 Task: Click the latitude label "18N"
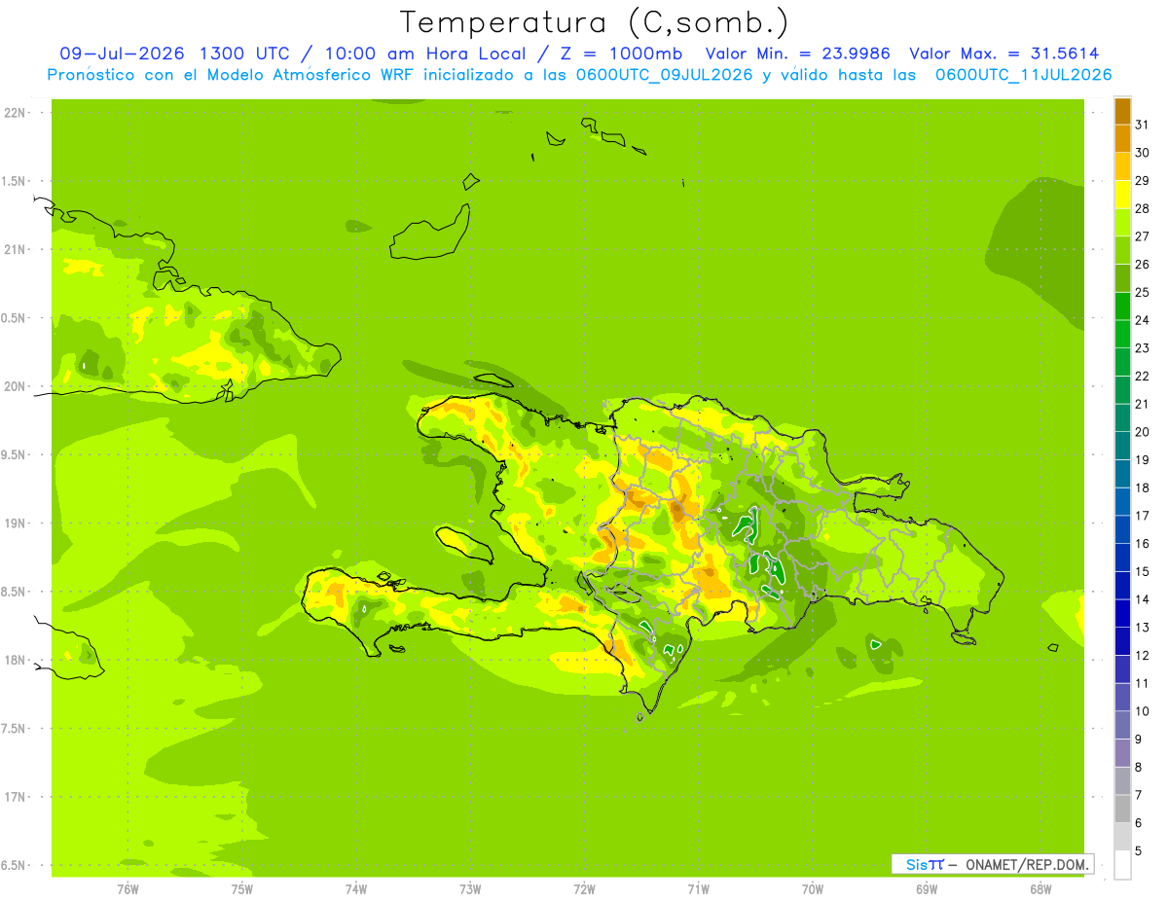(14, 660)
